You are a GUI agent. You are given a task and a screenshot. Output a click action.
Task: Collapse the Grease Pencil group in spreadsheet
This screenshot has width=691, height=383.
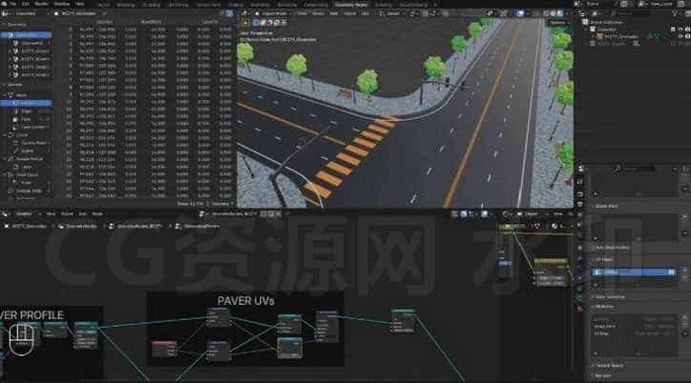5,159
